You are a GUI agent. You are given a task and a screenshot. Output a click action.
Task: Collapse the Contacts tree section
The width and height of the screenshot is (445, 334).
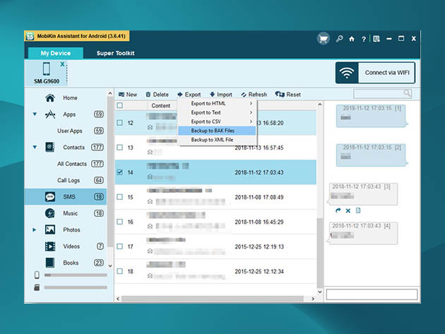35,148
